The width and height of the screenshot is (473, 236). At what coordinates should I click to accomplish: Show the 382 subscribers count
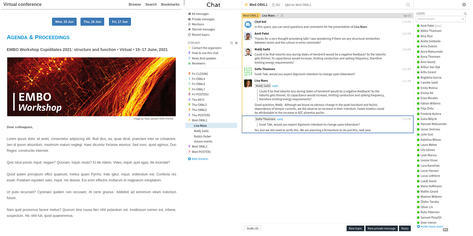click(x=276, y=5)
